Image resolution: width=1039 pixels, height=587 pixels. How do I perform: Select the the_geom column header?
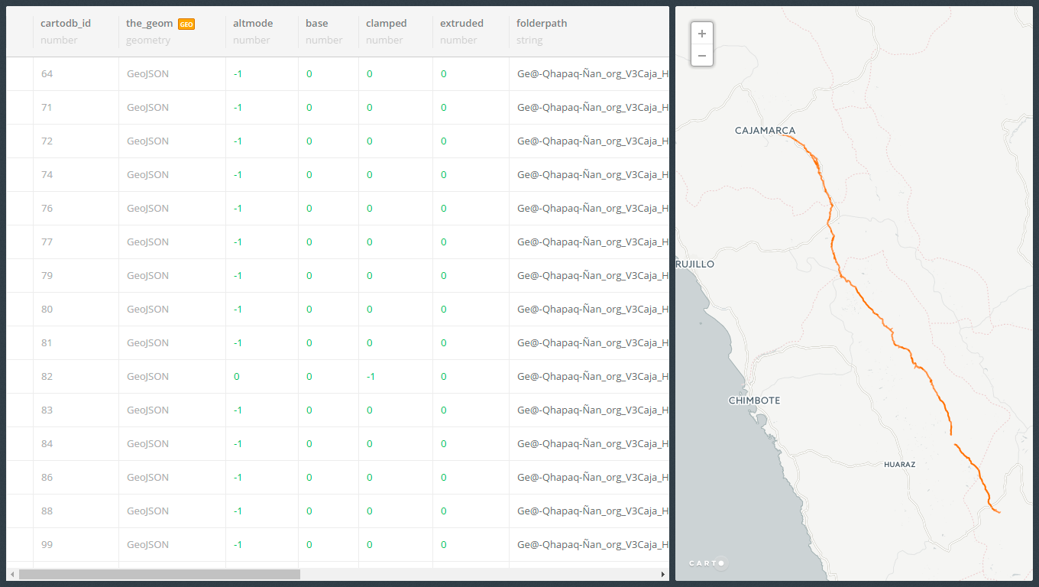[x=150, y=23]
